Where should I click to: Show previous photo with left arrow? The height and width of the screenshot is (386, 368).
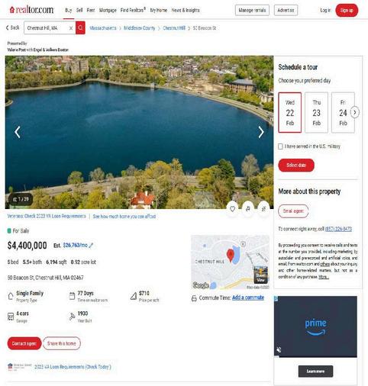coord(18,132)
